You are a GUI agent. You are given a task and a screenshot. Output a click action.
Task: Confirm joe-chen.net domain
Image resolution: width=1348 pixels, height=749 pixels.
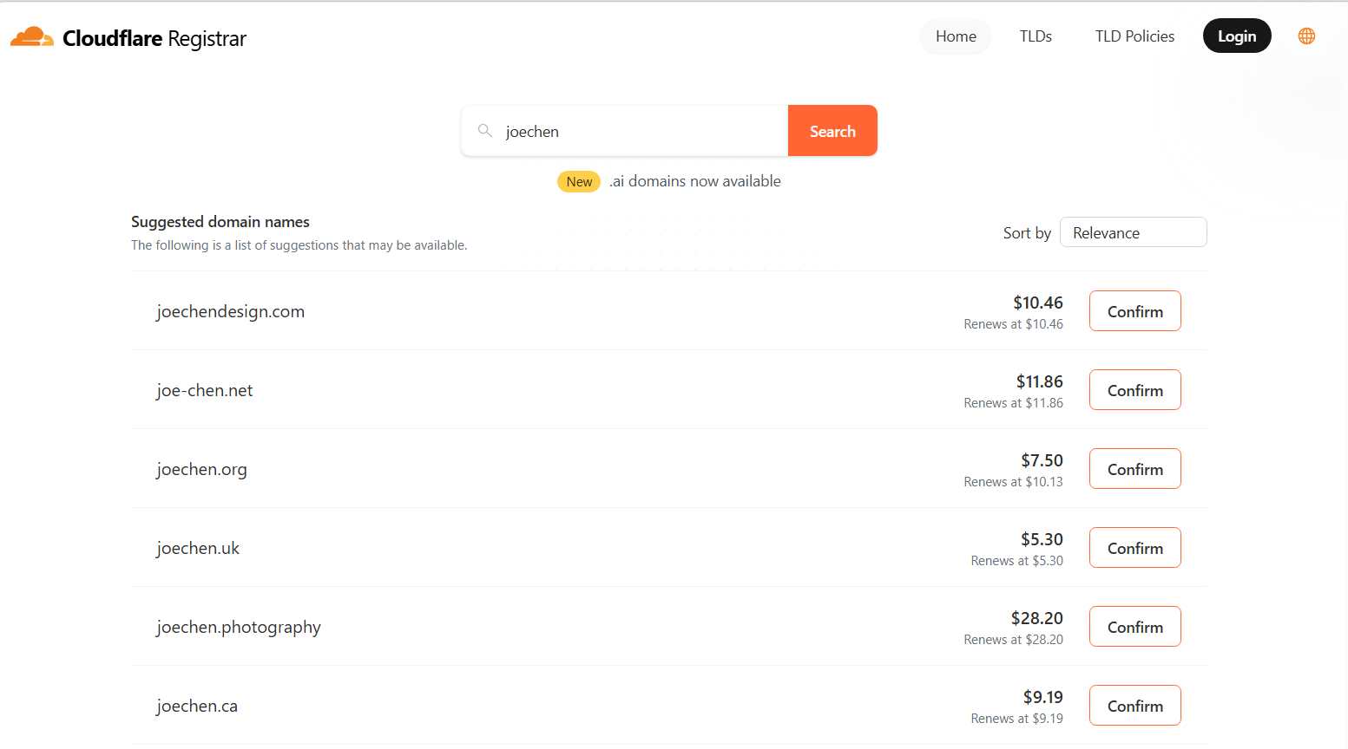point(1135,390)
